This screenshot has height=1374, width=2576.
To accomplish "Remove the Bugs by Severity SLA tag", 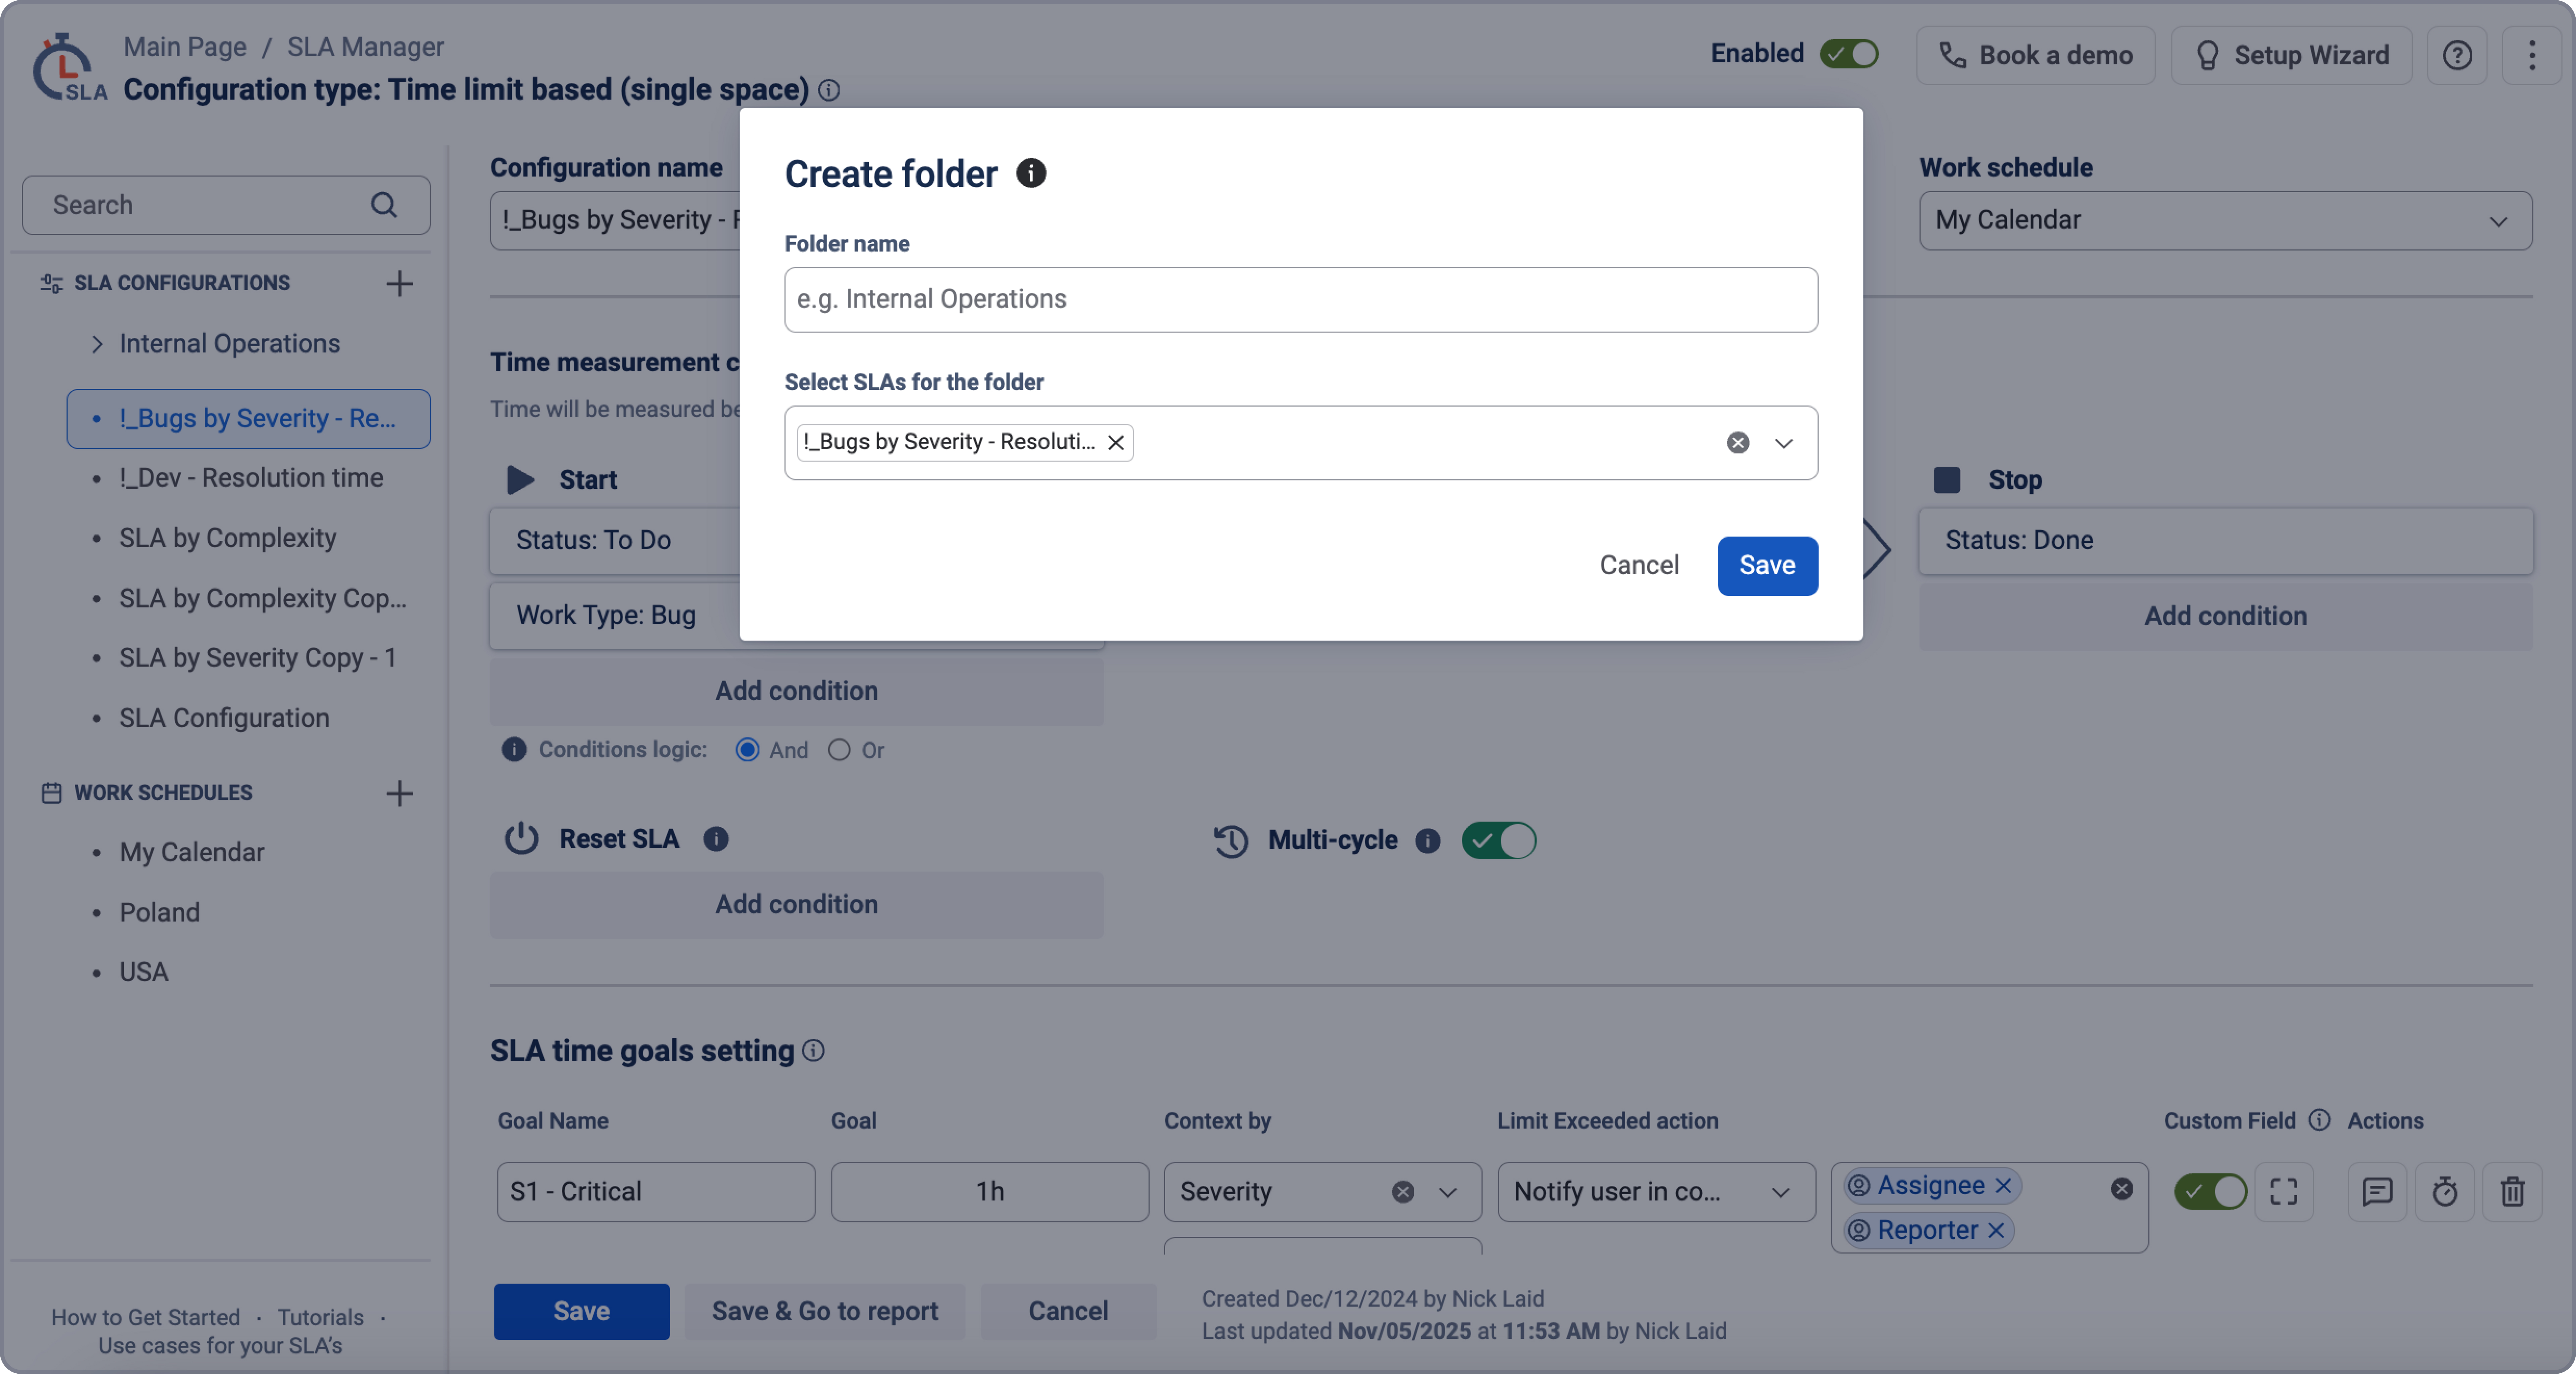I will coord(1116,442).
